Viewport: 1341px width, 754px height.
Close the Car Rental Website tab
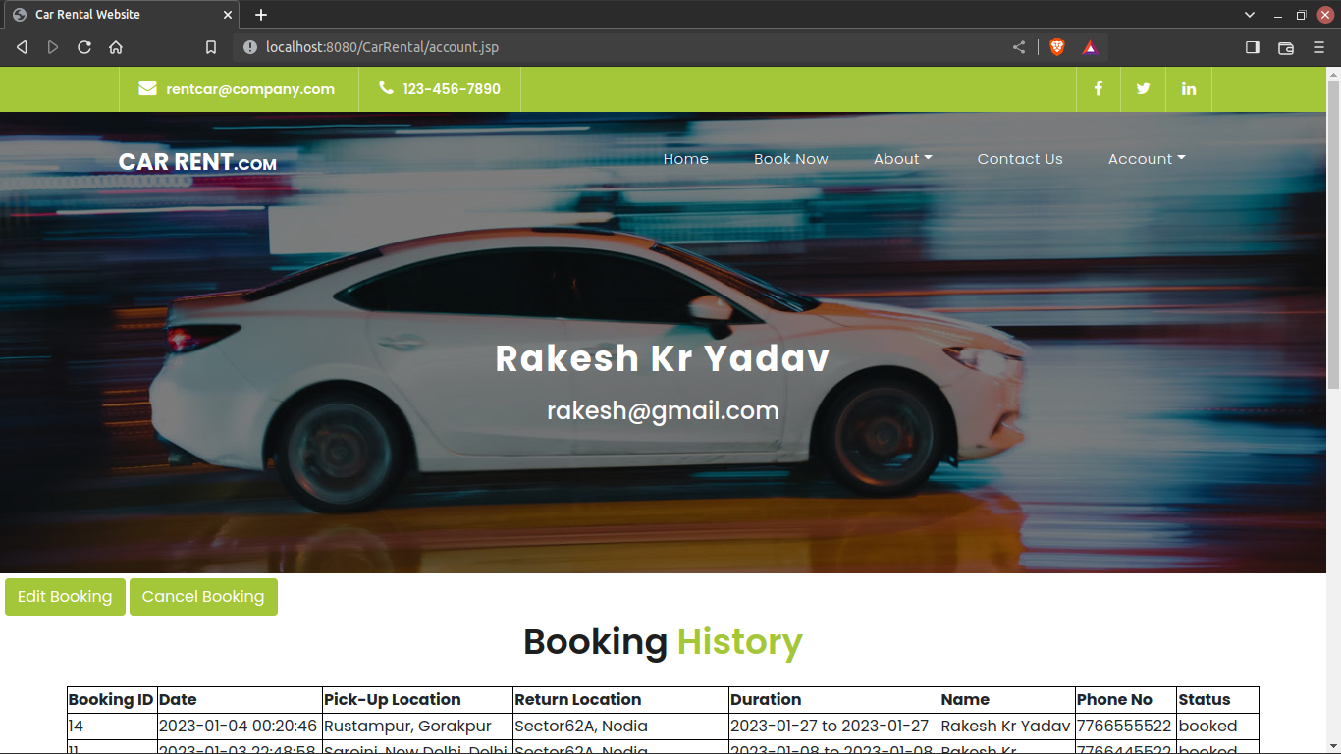[x=228, y=15]
